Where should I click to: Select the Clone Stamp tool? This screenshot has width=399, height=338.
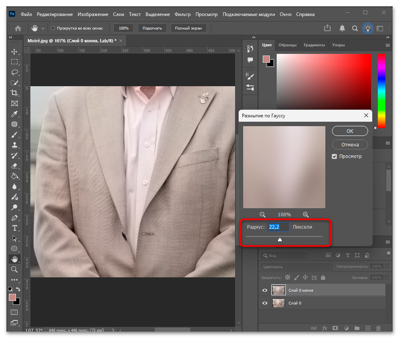[x=14, y=145]
